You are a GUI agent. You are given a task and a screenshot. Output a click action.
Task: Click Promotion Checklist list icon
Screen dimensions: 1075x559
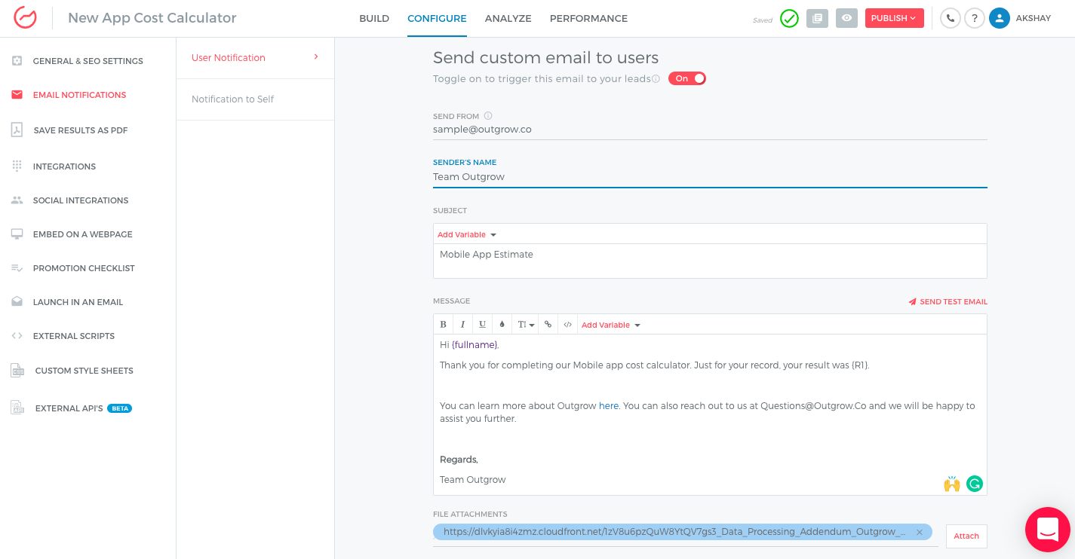pos(17,268)
